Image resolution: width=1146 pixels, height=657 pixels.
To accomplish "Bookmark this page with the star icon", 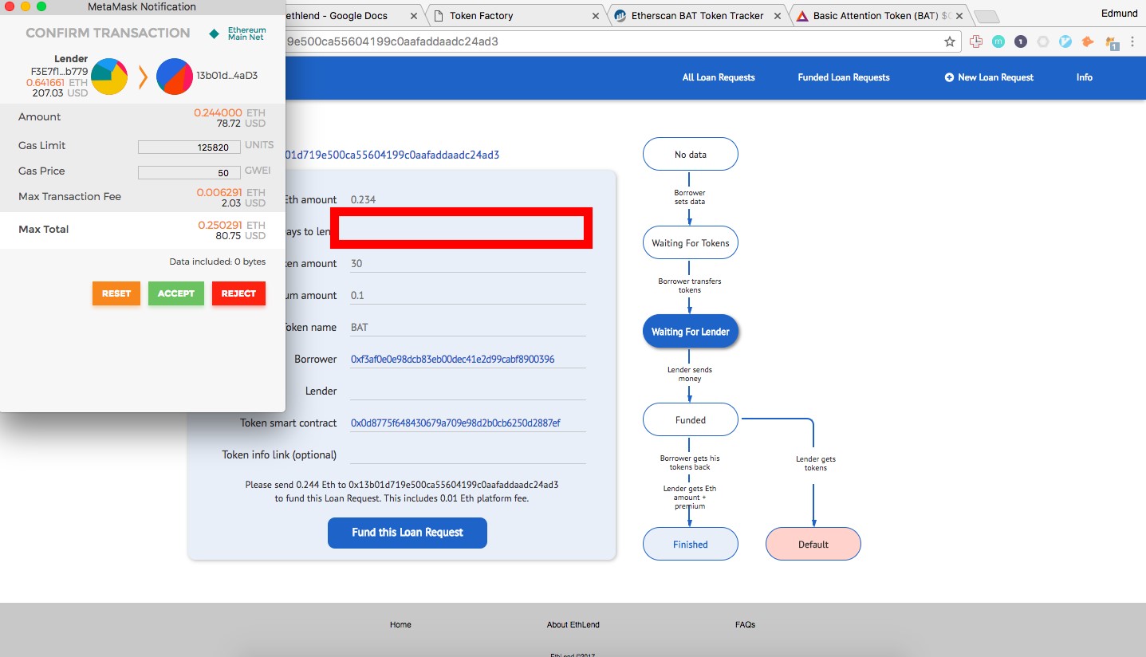I will coord(949,41).
